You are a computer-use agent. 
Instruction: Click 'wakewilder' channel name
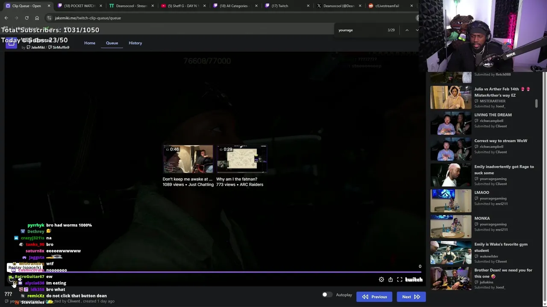pyautogui.click(x=489, y=256)
